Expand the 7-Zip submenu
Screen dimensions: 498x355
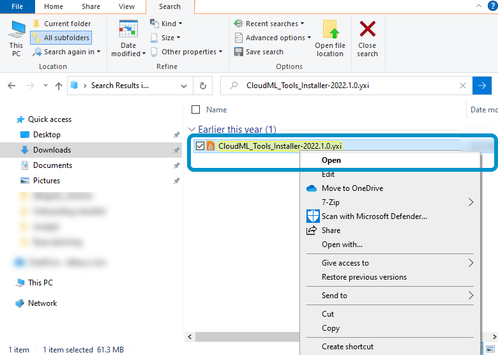pyautogui.click(x=389, y=202)
